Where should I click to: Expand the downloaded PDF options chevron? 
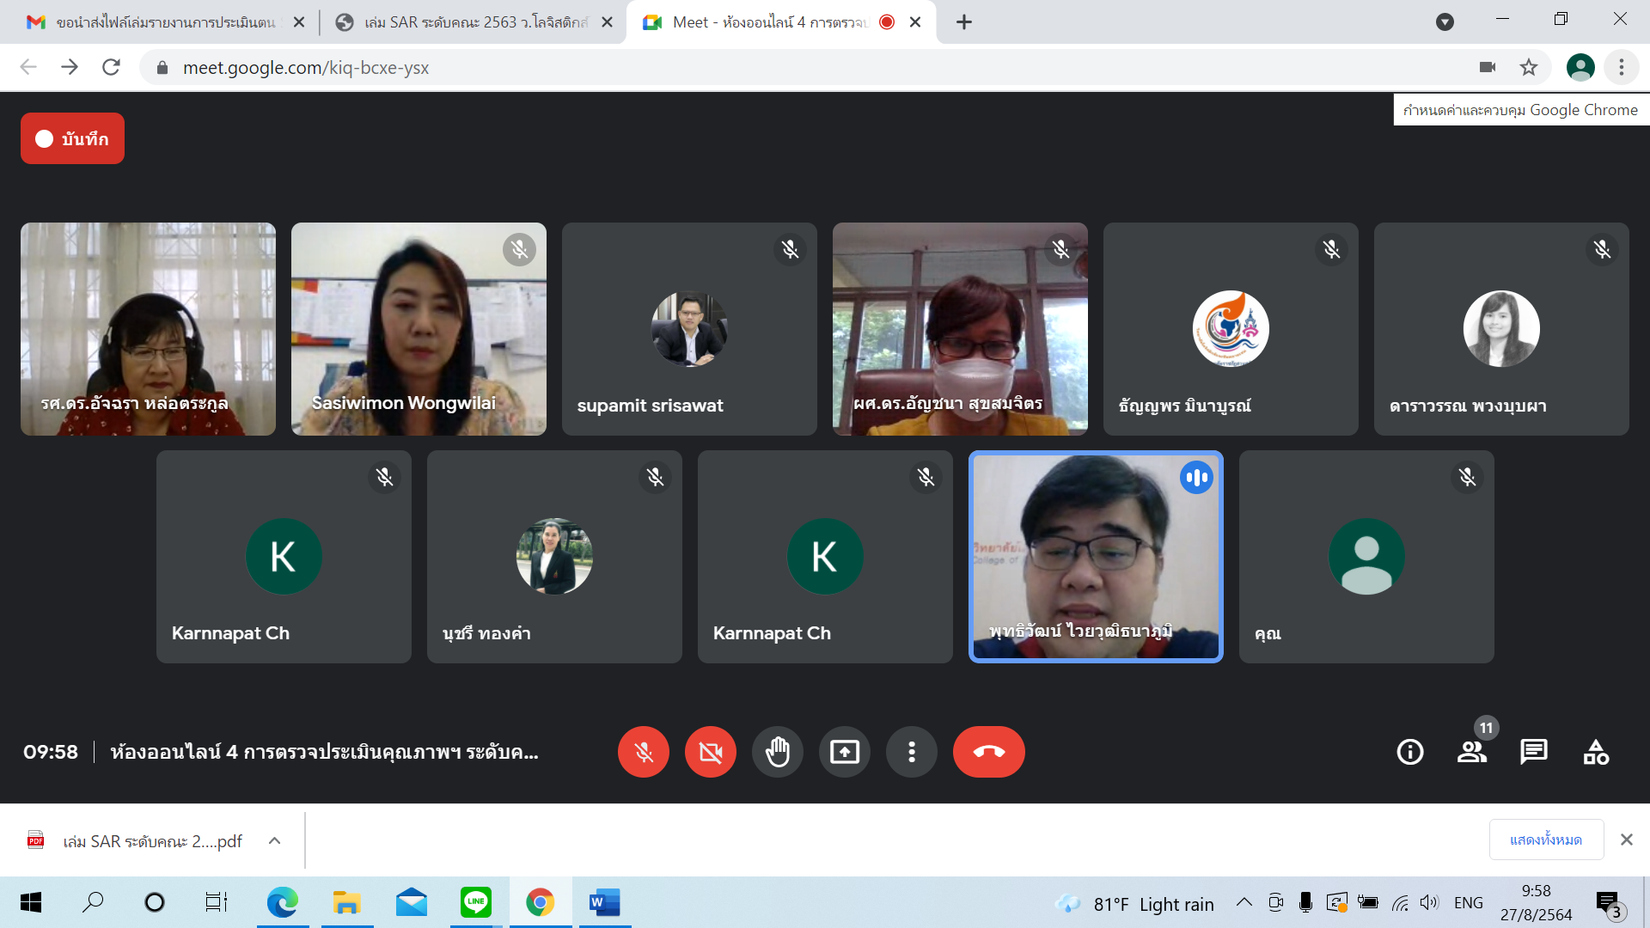coord(274,840)
